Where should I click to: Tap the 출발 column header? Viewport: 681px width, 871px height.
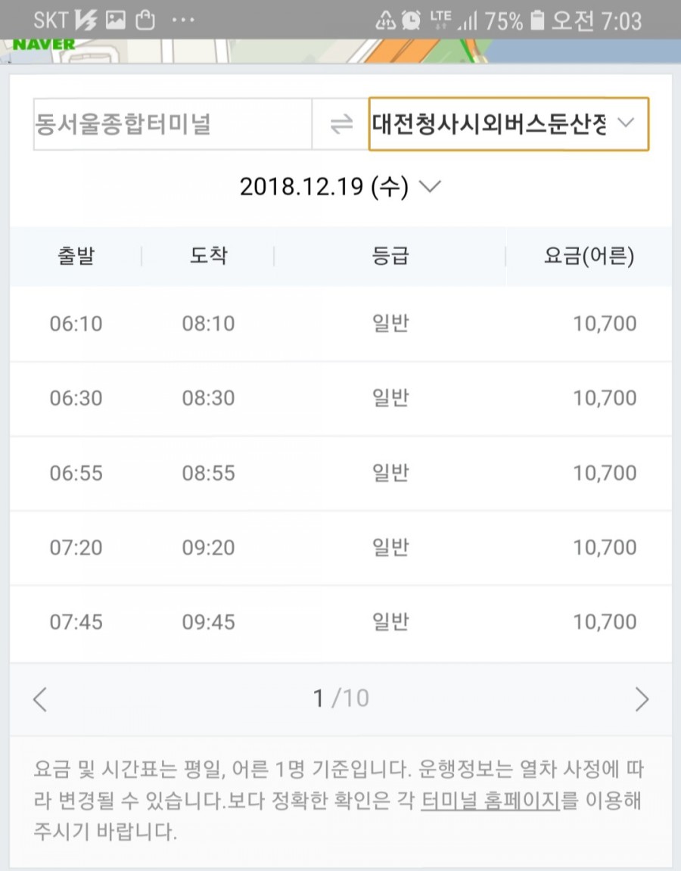click(76, 256)
